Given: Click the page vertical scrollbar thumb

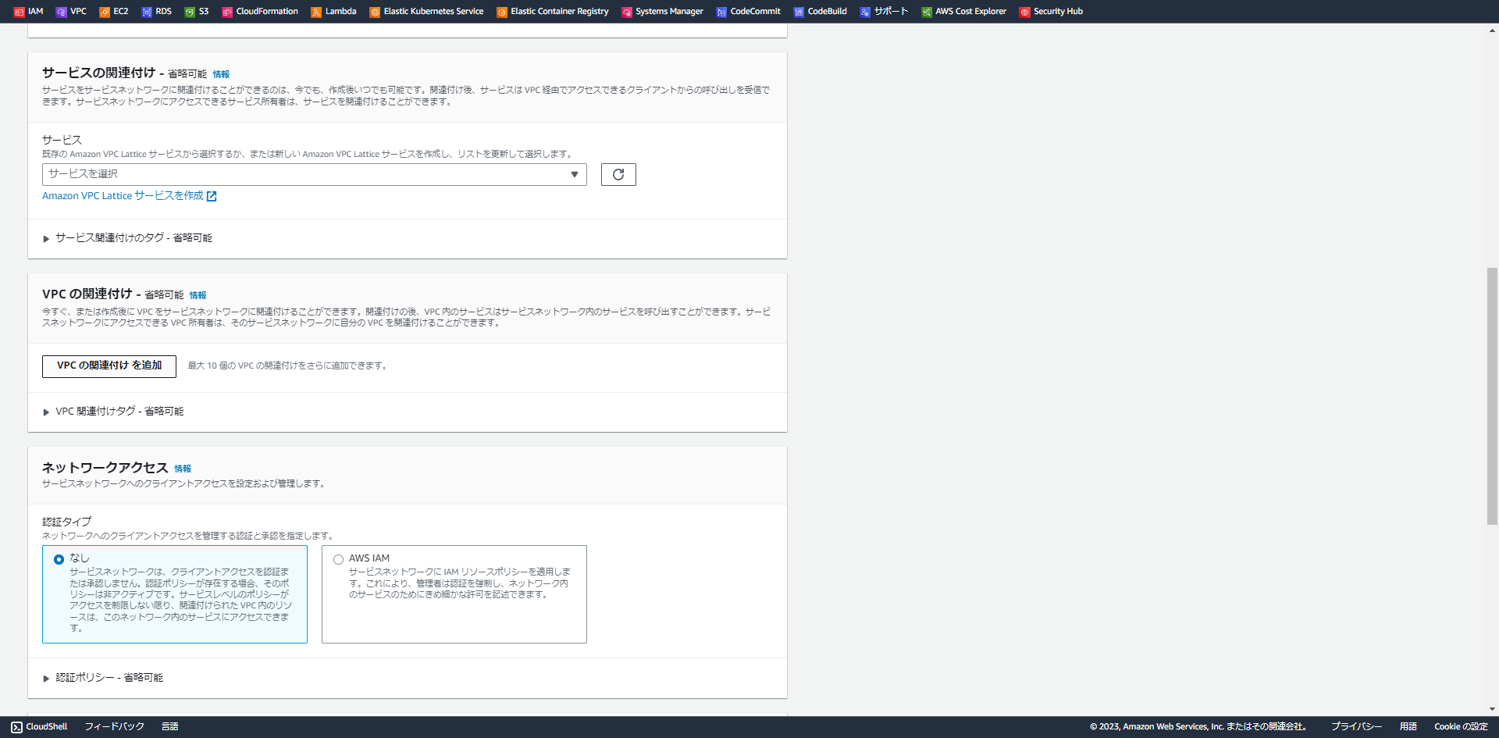Looking at the screenshot, I should (x=1492, y=396).
